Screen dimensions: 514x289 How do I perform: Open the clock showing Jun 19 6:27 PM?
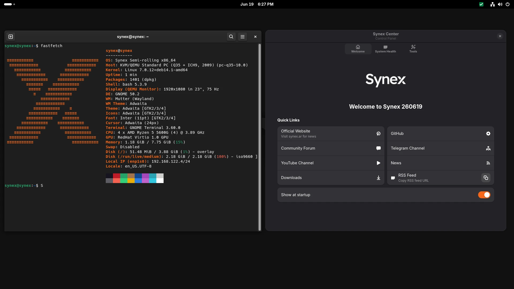pyautogui.click(x=257, y=4)
